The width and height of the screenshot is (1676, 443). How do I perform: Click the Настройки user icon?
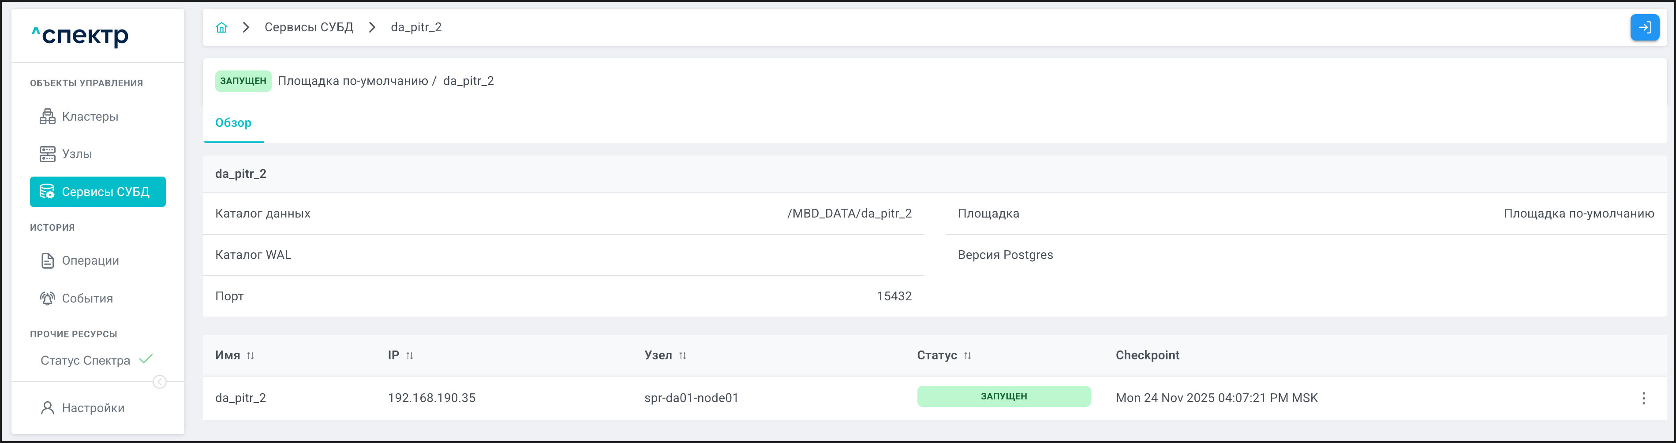(x=48, y=408)
